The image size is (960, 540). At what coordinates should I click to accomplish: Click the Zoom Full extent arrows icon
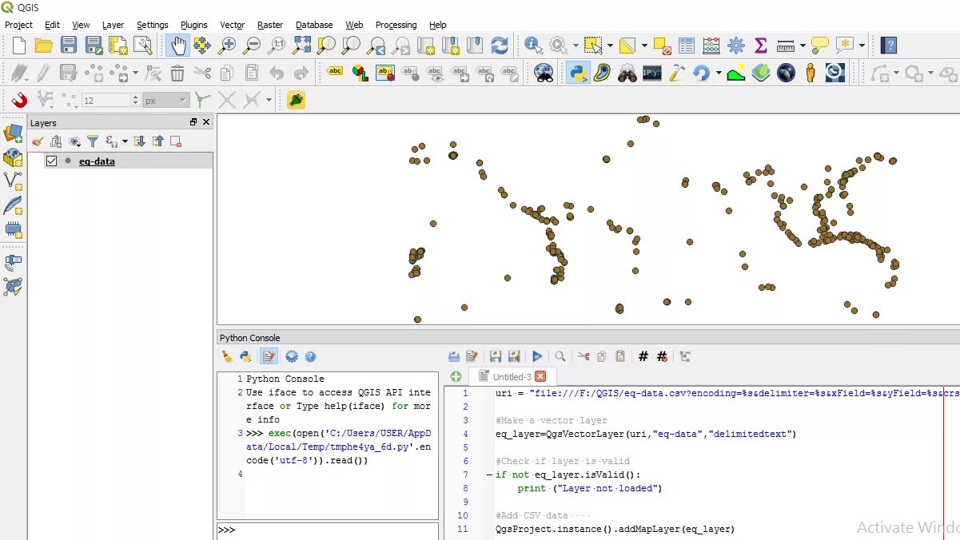[x=301, y=46]
